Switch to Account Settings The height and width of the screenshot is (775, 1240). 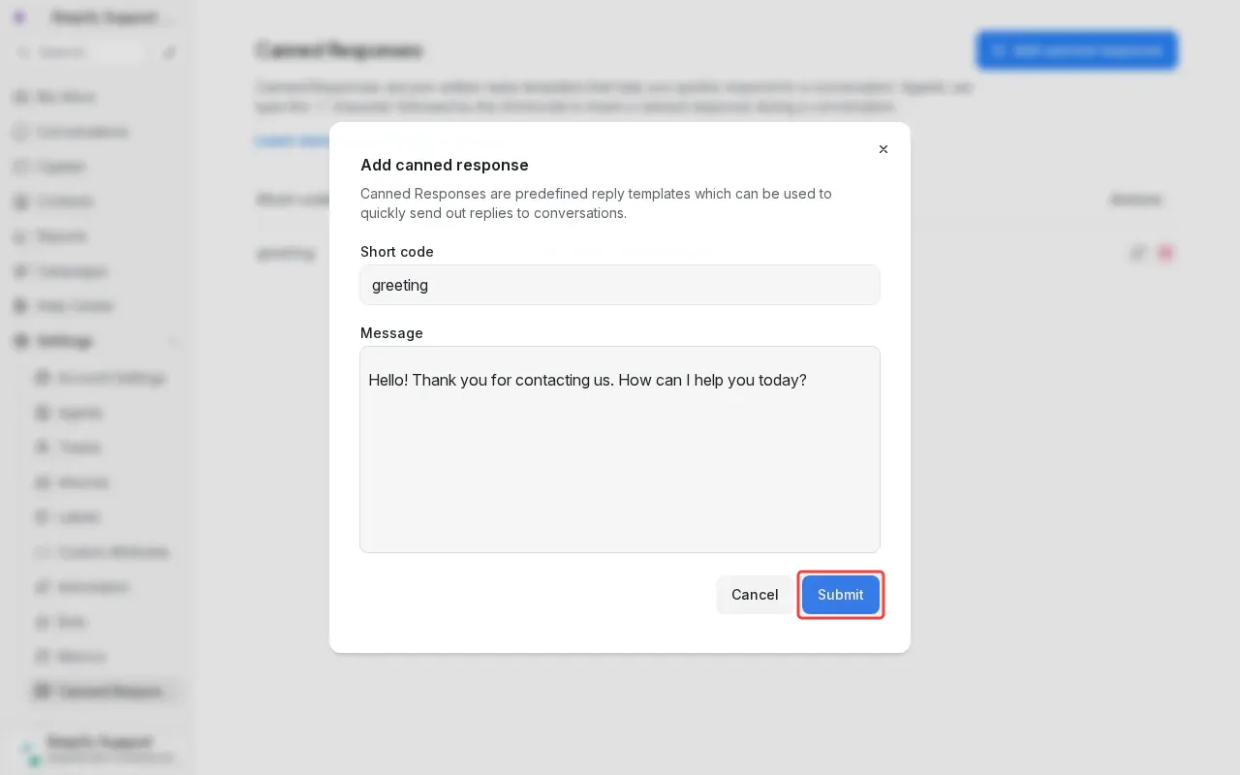pyautogui.click(x=111, y=378)
